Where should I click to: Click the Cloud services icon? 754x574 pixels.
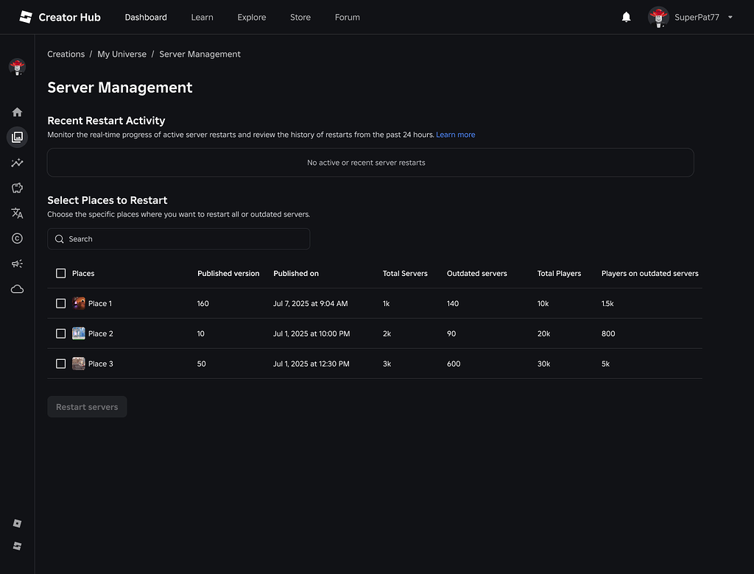16,288
